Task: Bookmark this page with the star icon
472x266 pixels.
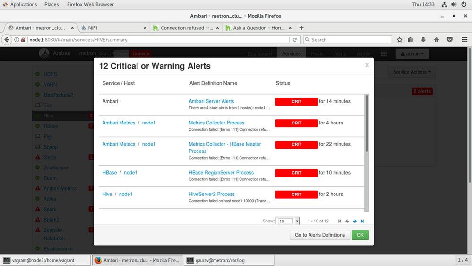Action: [x=399, y=39]
